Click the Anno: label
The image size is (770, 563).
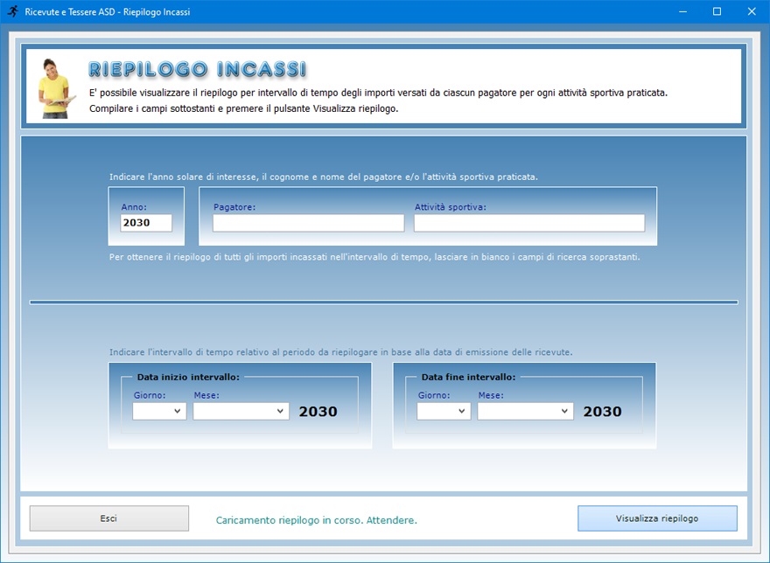click(134, 207)
